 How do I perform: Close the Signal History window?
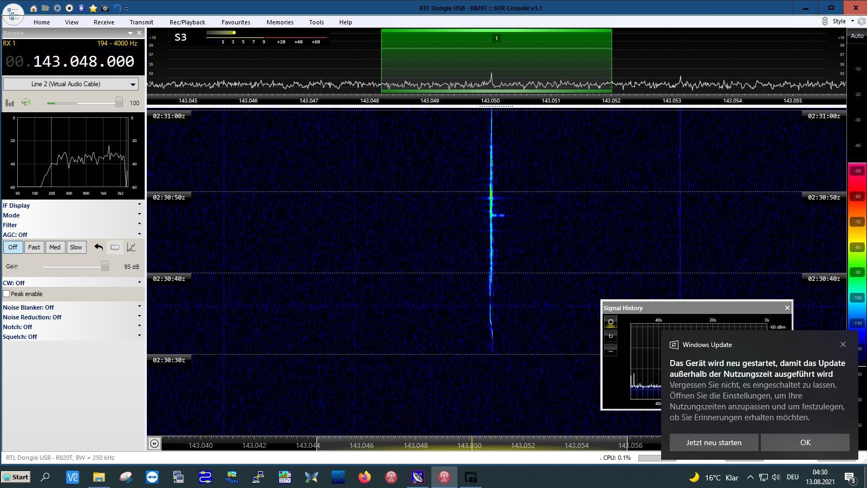tap(787, 308)
